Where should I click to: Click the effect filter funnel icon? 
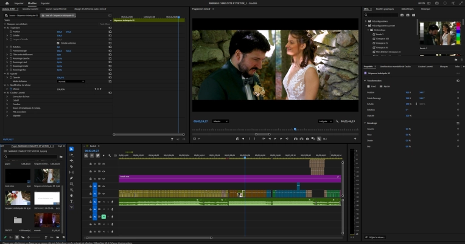coord(172,140)
